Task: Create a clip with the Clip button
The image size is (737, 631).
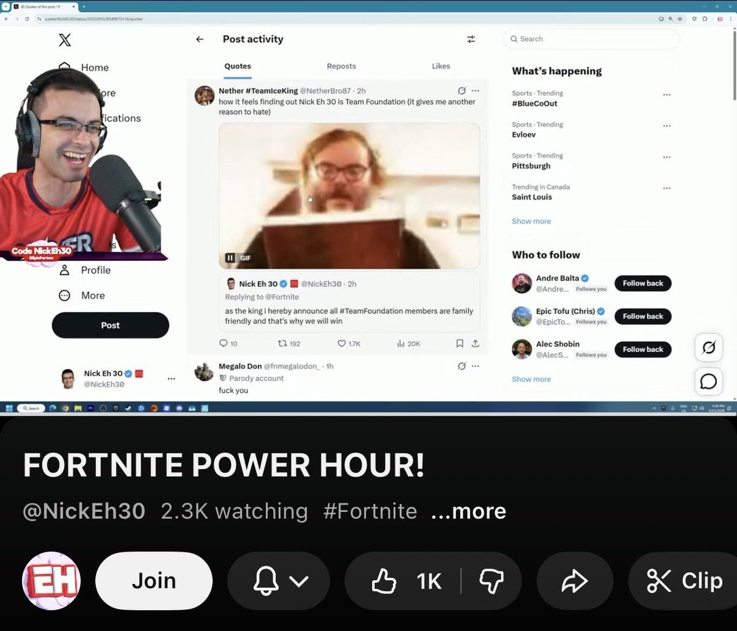Action: tap(683, 580)
